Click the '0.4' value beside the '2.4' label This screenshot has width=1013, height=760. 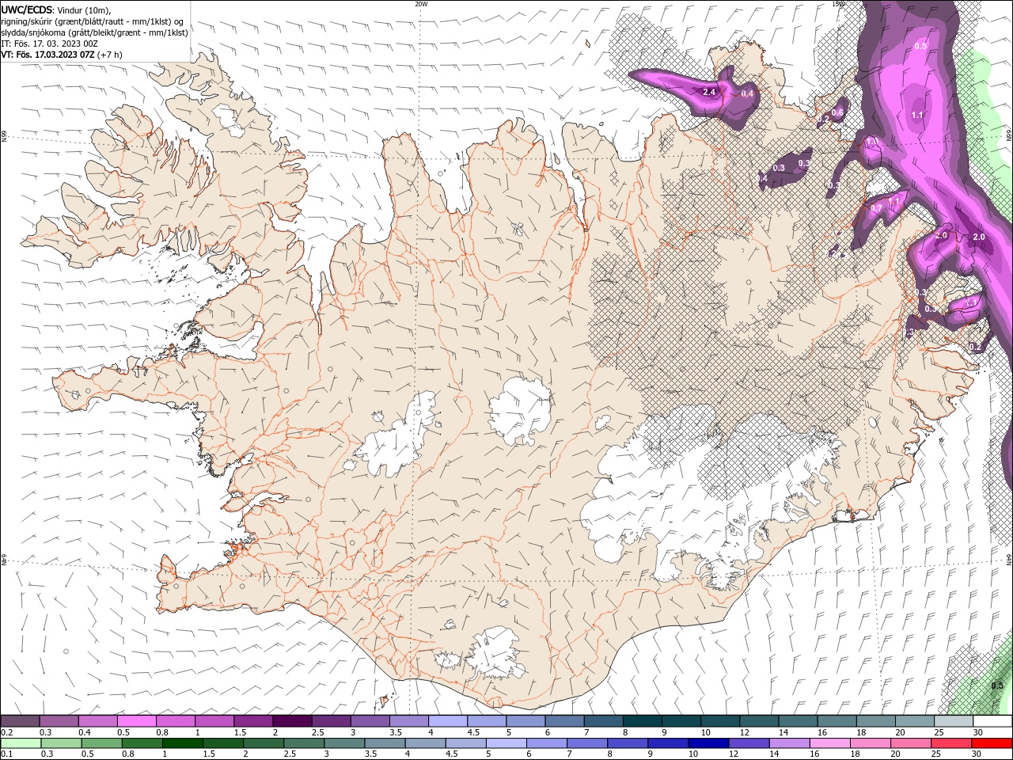coord(746,94)
